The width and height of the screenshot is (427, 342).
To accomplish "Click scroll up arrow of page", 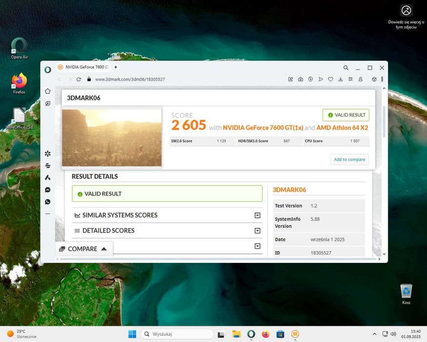I will pyautogui.click(x=384, y=88).
